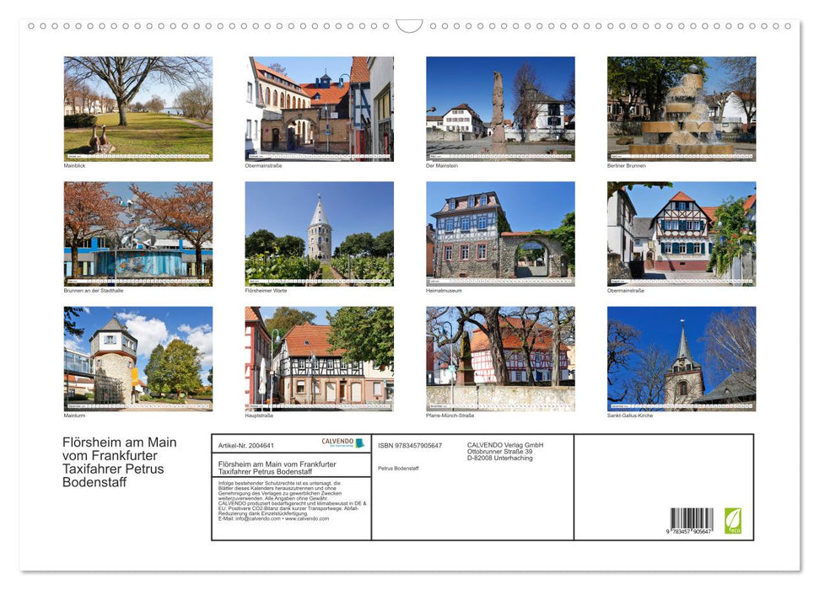The height and width of the screenshot is (590, 819).
Task: Open the Flörsheimer Warte tower image
Action: point(319,233)
